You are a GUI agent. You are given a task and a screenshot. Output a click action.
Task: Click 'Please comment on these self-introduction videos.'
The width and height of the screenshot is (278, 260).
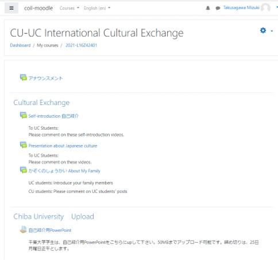coord(76,135)
